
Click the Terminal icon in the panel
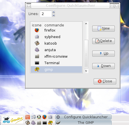point(45,123)
